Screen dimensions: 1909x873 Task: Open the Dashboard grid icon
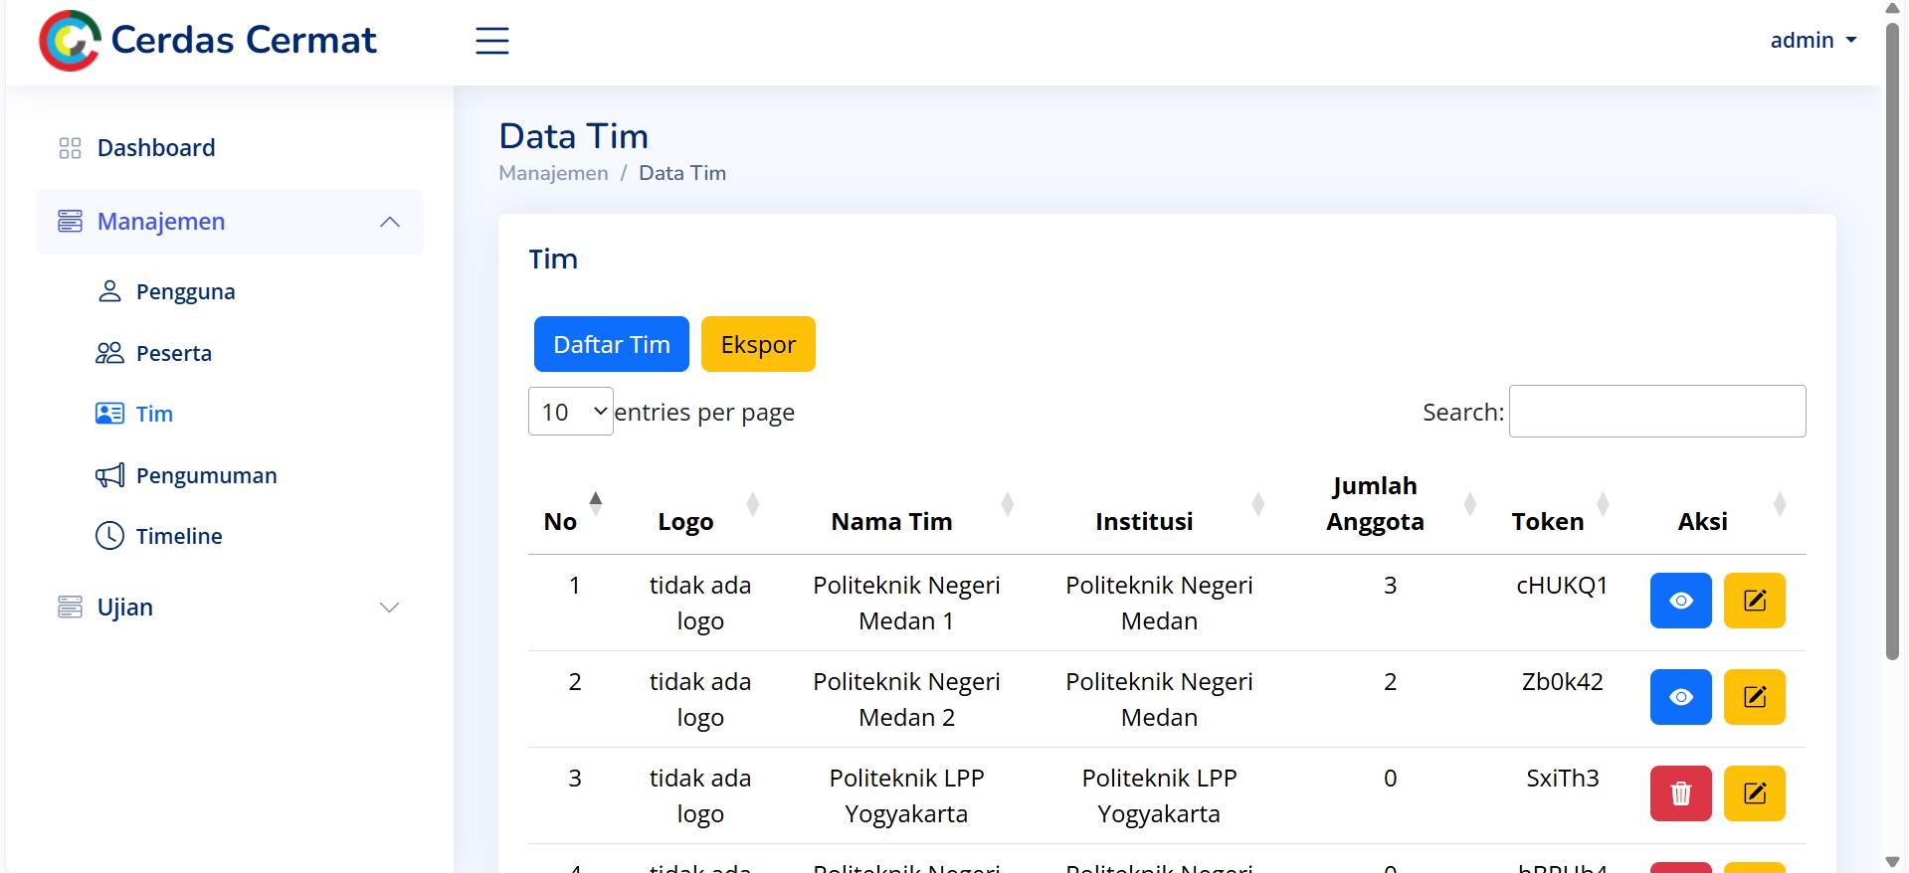(70, 148)
